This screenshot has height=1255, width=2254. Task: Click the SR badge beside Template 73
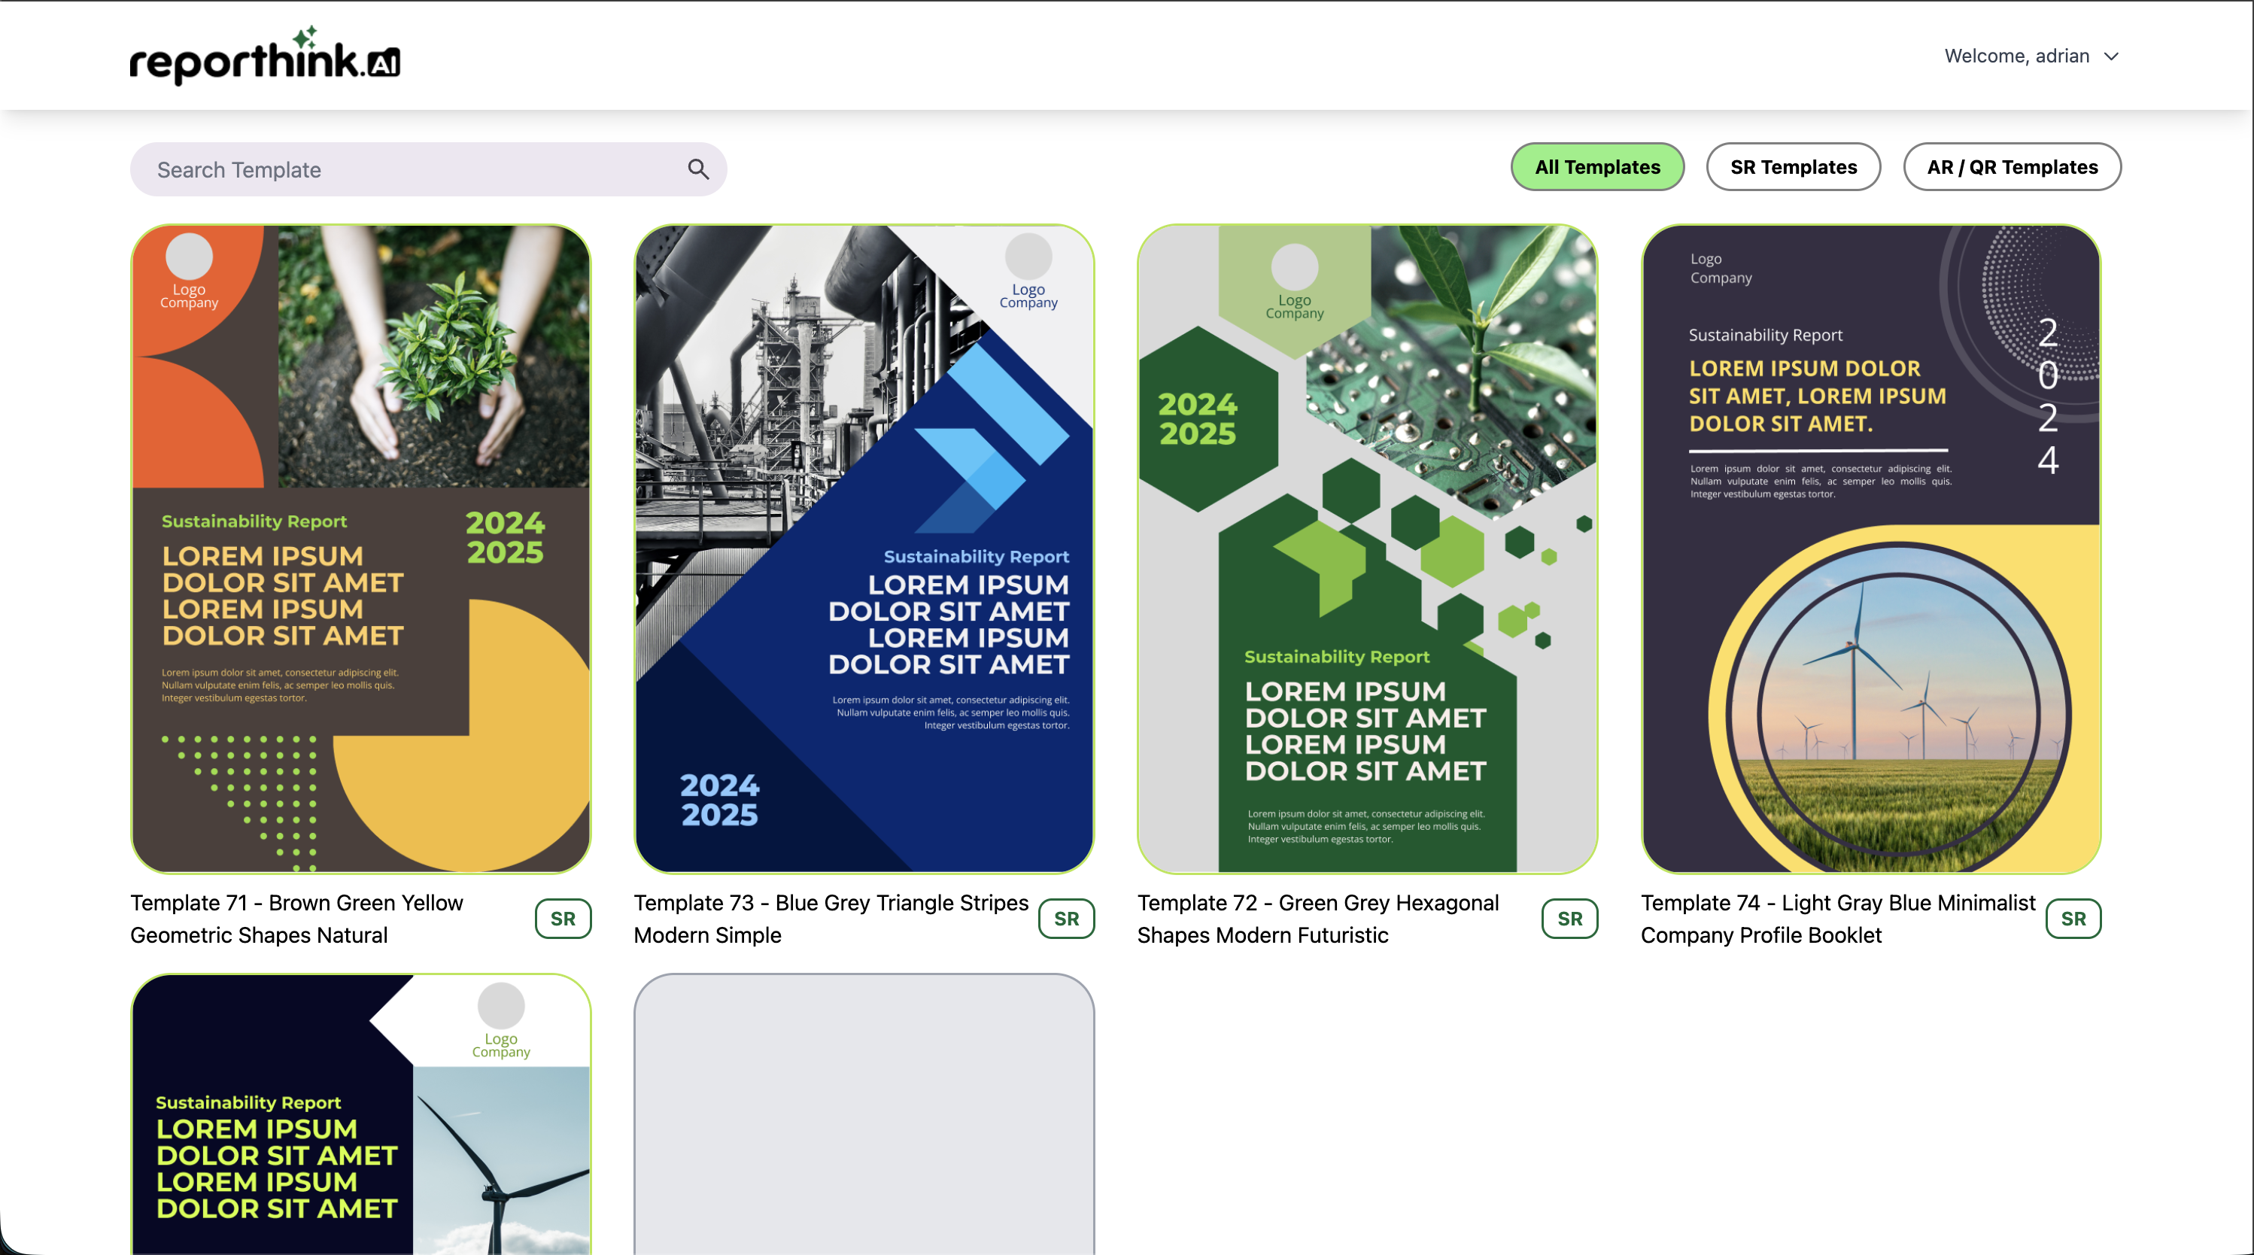(x=1066, y=918)
